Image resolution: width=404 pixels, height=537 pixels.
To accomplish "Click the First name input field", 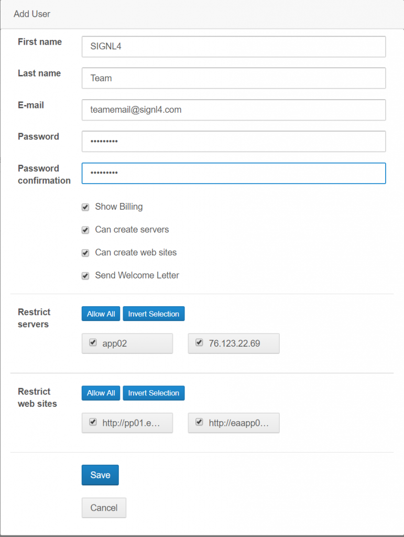I will click(x=234, y=47).
